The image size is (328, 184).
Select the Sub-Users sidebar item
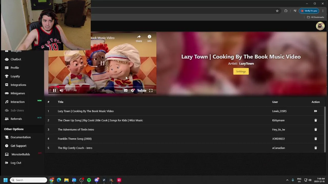[x=17, y=110]
